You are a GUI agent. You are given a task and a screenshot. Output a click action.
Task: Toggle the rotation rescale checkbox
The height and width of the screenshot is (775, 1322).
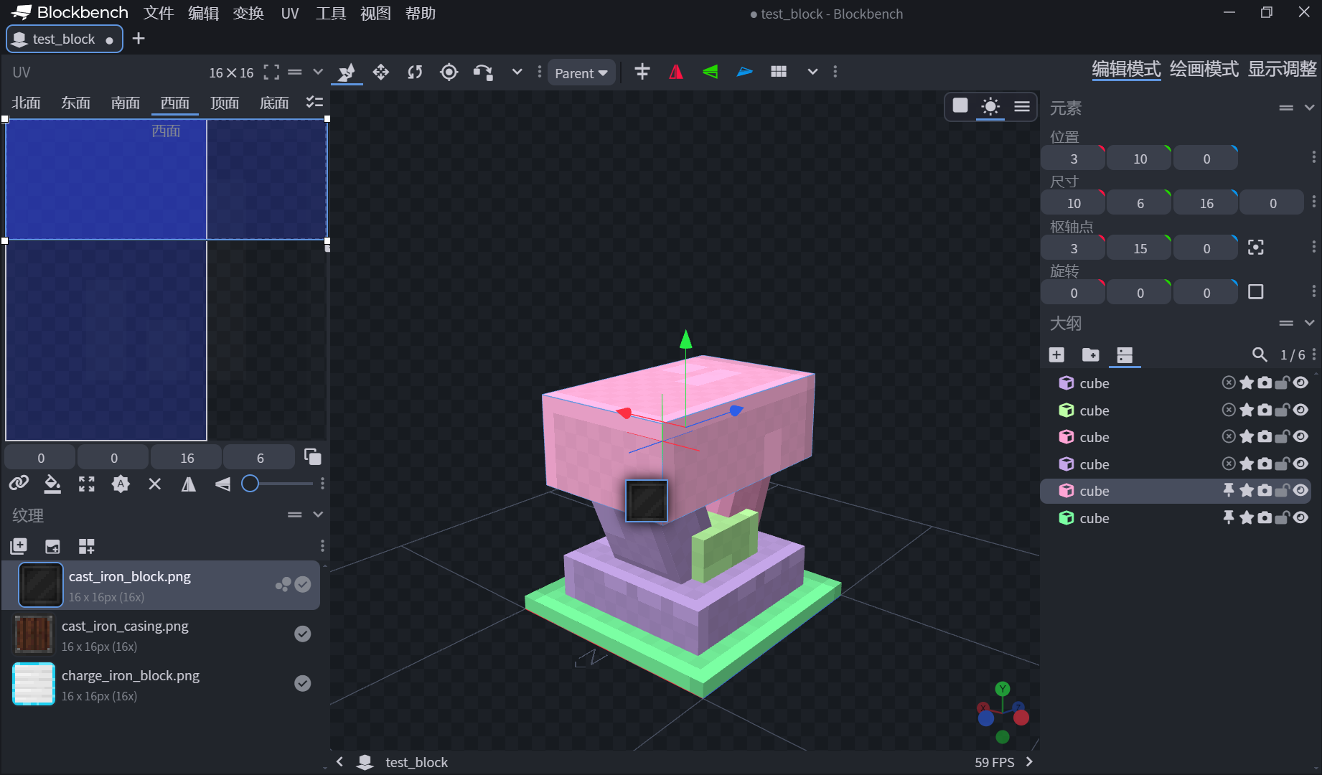click(x=1255, y=292)
